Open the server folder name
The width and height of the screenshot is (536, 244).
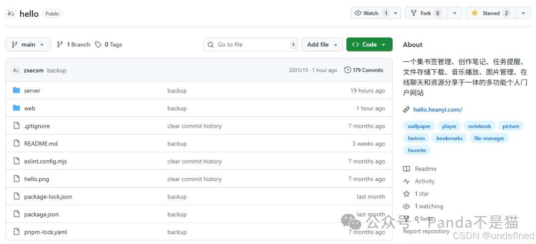tap(32, 91)
